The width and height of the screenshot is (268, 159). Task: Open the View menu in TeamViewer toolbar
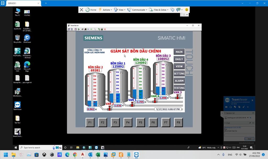pos(120,10)
